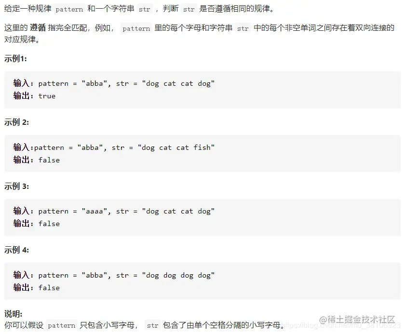
Task: Click the "pattern" tag in the 说明 note
Action: (x=62, y=325)
